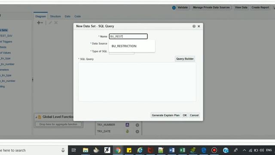Open the coffee cup app on the taskbar
This screenshot has width=275, height=155.
(96, 150)
